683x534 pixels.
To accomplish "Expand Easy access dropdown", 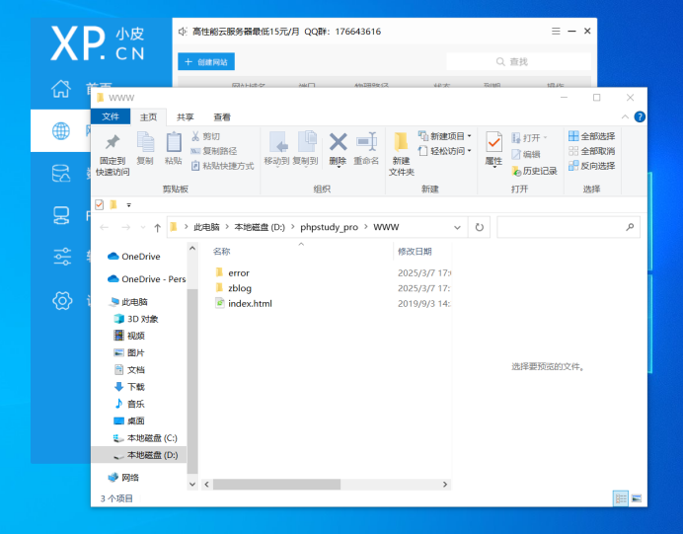I will point(470,151).
